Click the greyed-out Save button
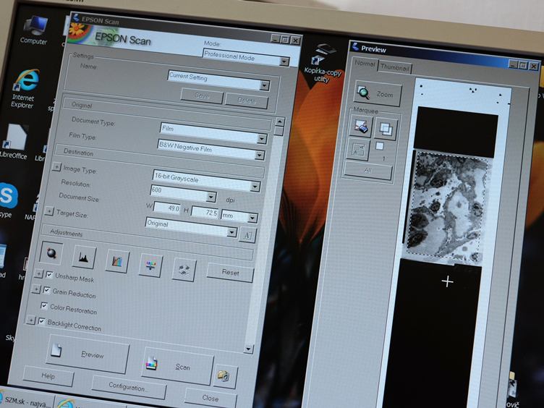544x408 pixels. [x=202, y=95]
